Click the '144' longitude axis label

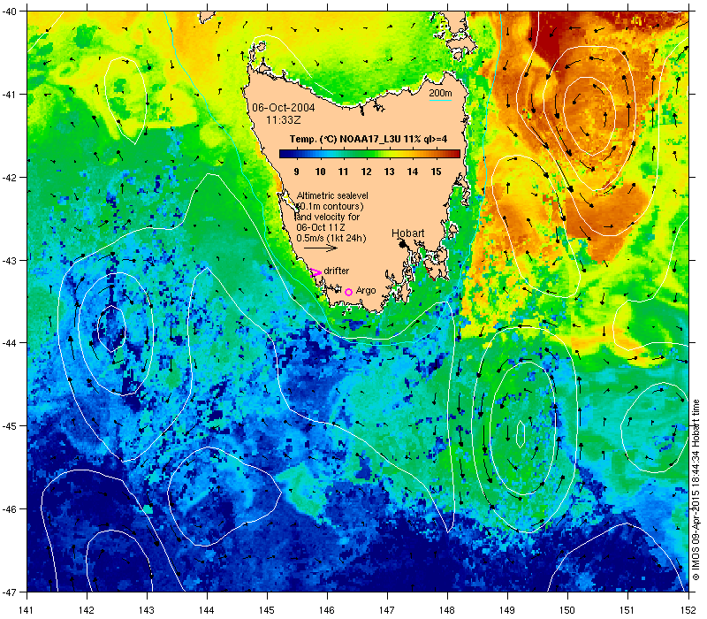[207, 610]
